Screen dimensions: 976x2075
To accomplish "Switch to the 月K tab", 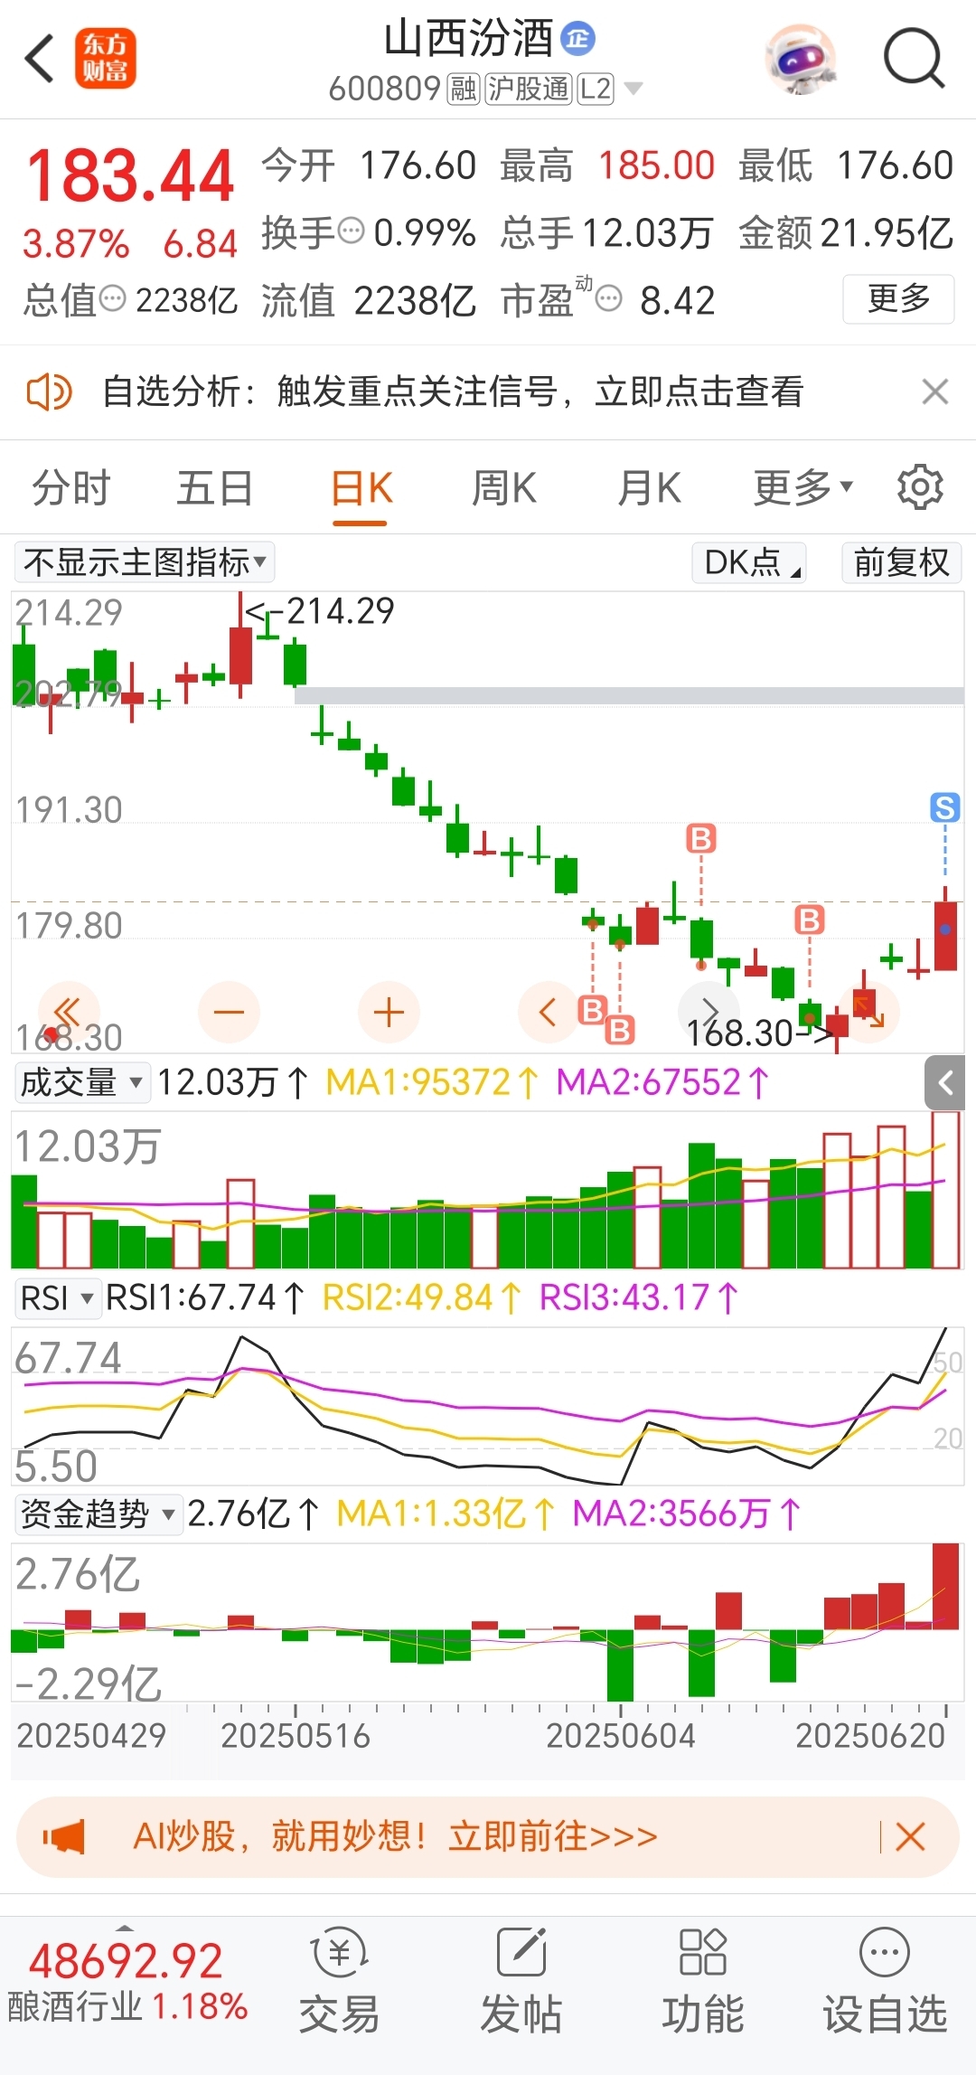I will coord(649,488).
